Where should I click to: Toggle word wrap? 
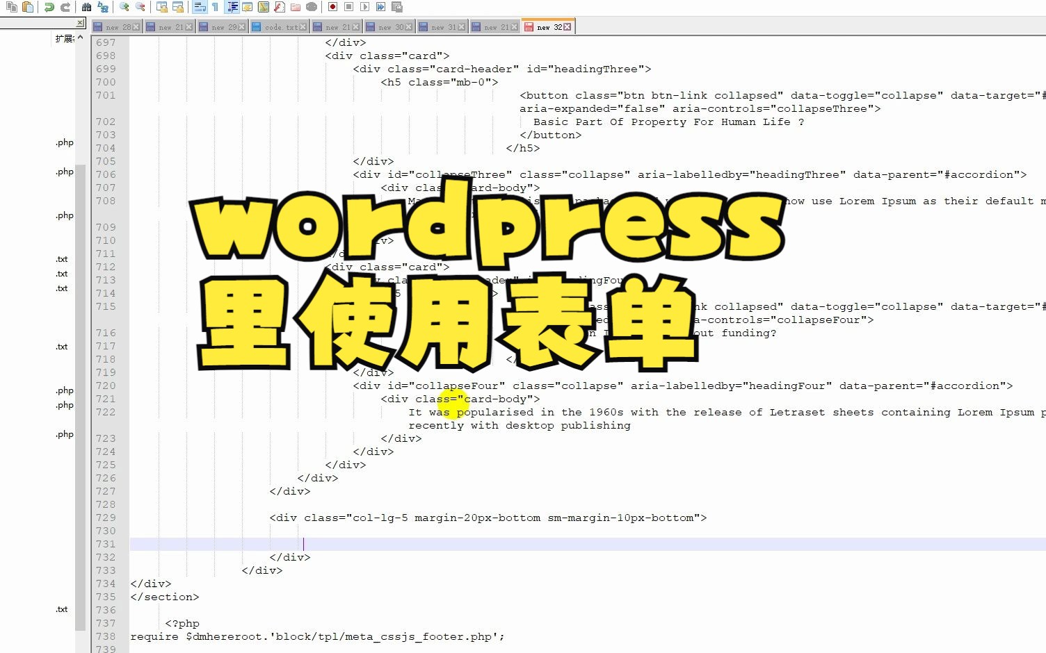[199, 7]
